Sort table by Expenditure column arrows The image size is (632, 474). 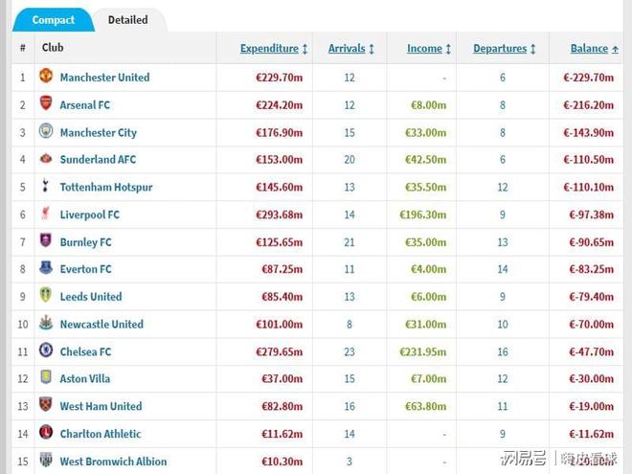(x=305, y=49)
